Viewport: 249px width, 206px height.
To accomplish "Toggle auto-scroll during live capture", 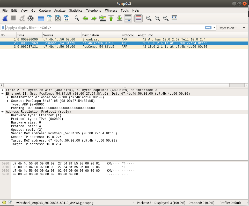I will click(128, 18).
